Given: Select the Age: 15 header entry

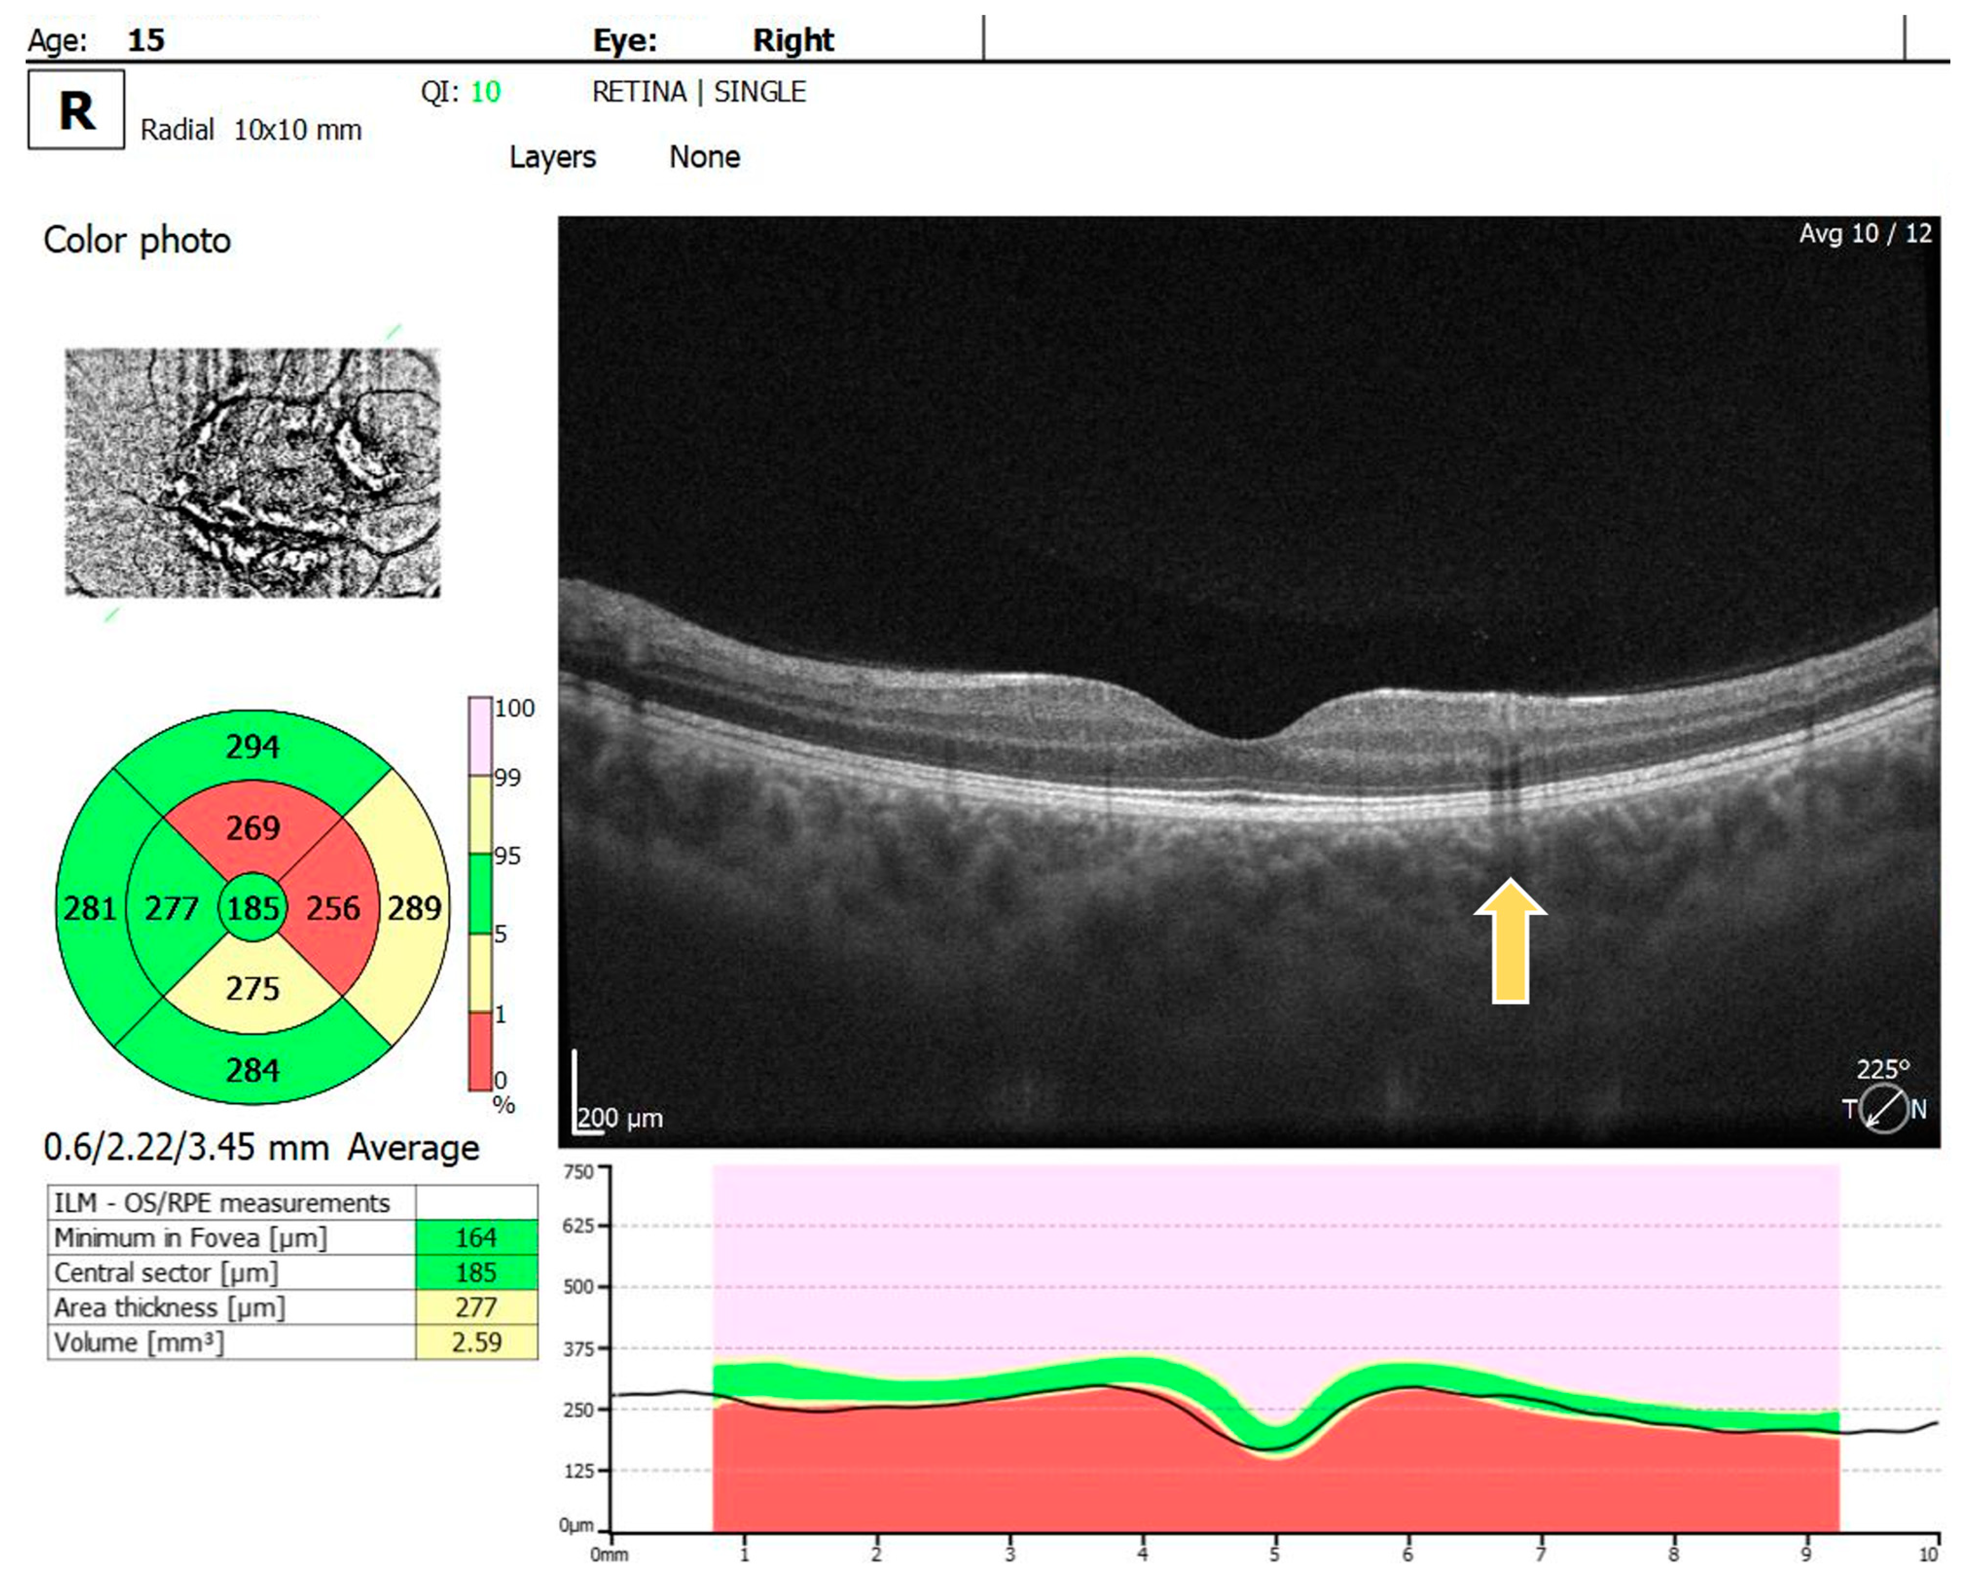Looking at the screenshot, I should [x=95, y=38].
